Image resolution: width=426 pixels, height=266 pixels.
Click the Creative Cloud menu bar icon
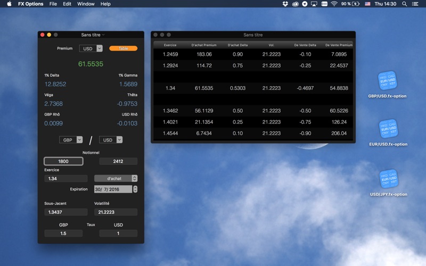coord(296,4)
